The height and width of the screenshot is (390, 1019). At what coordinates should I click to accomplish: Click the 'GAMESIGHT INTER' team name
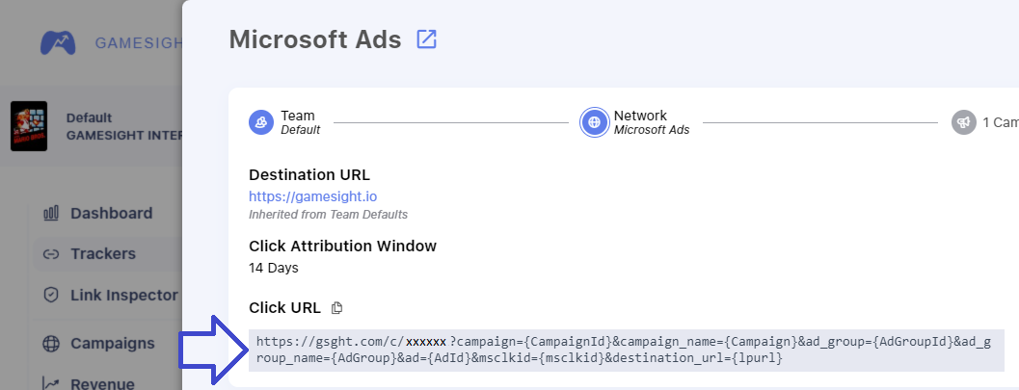pos(124,136)
